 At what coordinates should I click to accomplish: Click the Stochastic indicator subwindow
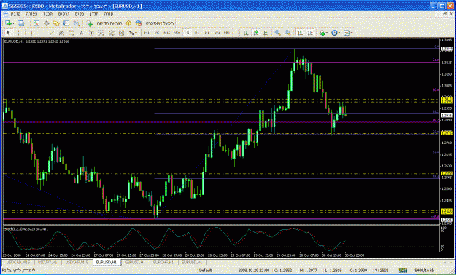pos(221,239)
